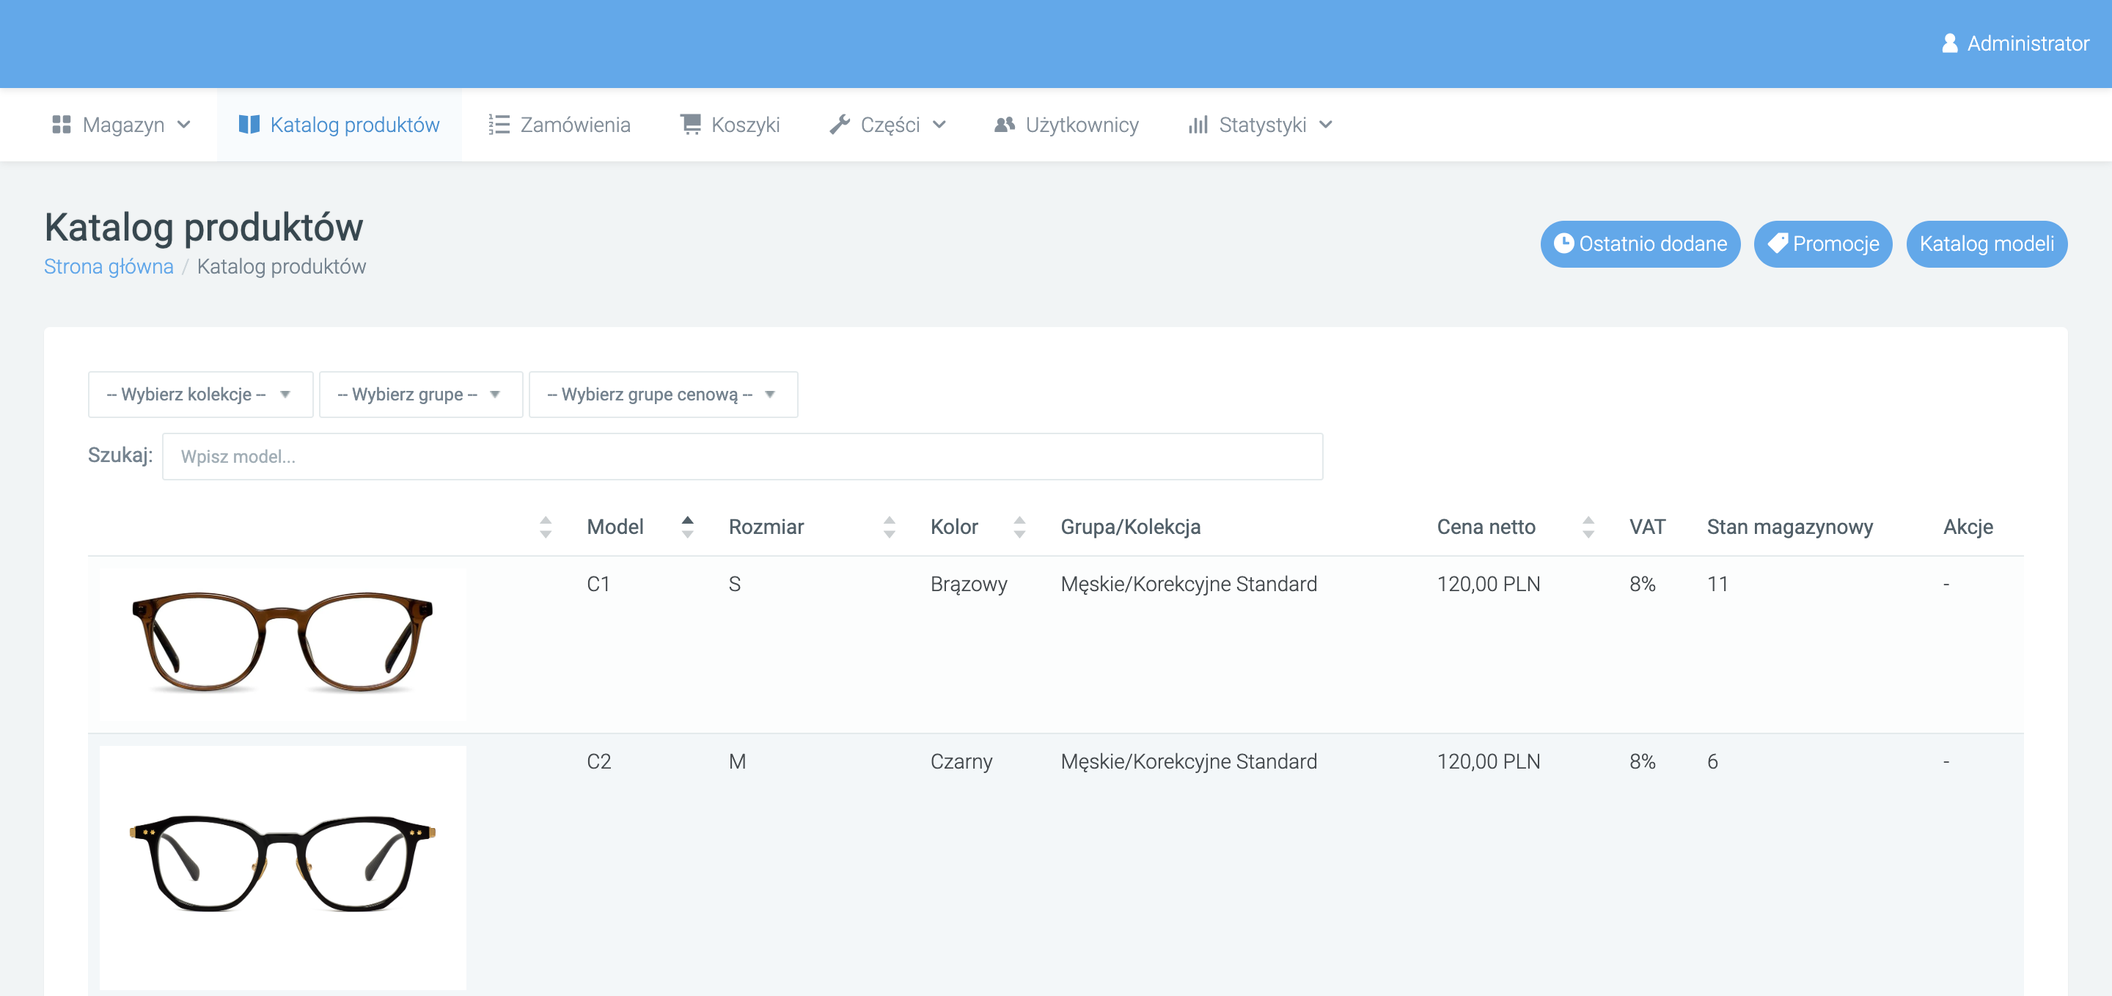Image resolution: width=2112 pixels, height=996 pixels.
Task: Open the Użytkownicy section
Action: click(x=1066, y=125)
